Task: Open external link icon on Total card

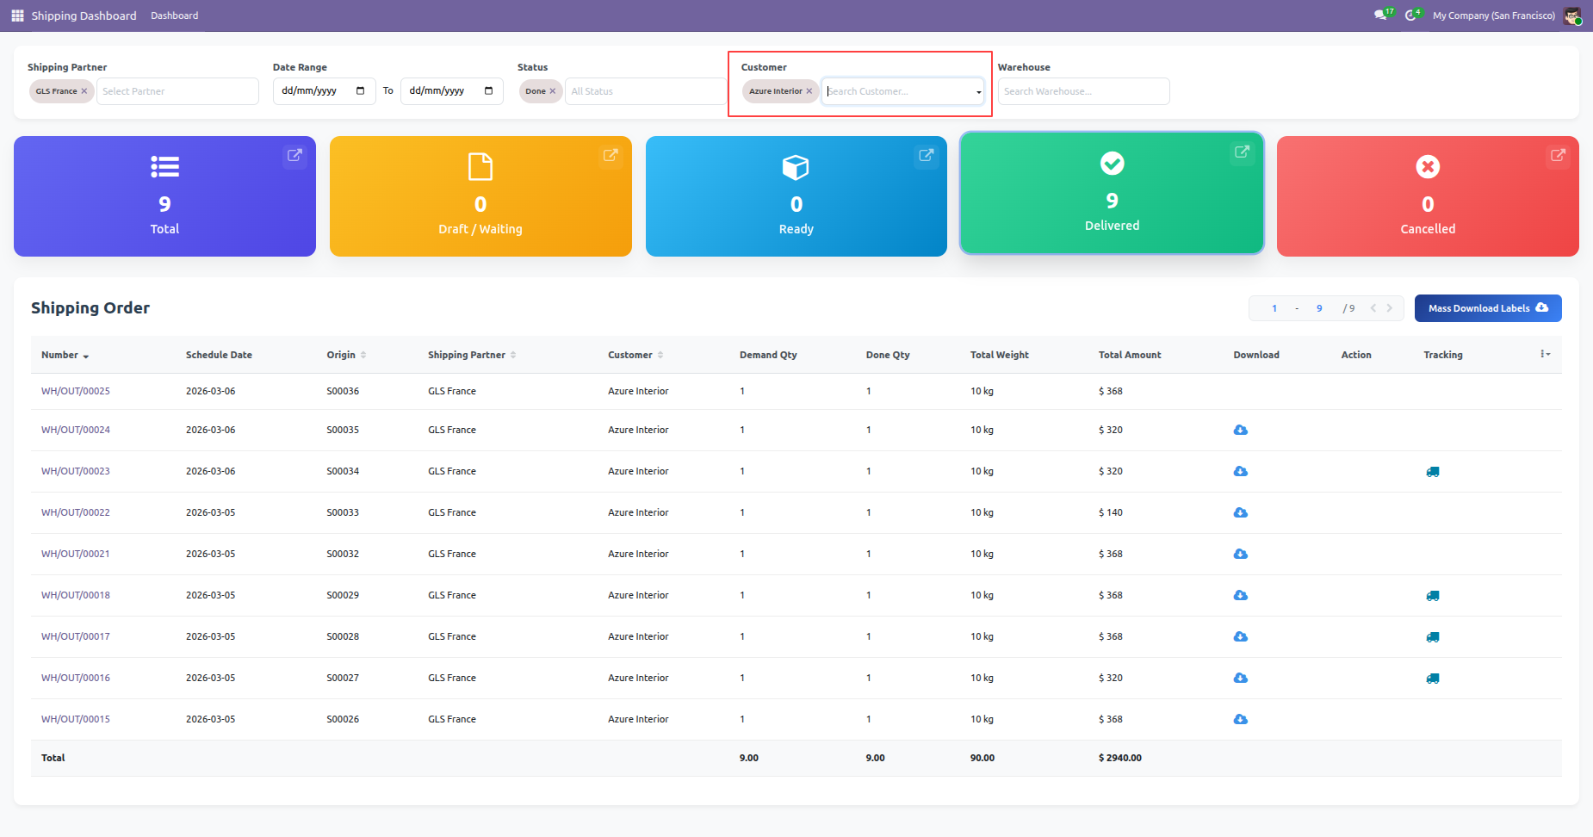Action: pyautogui.click(x=294, y=156)
